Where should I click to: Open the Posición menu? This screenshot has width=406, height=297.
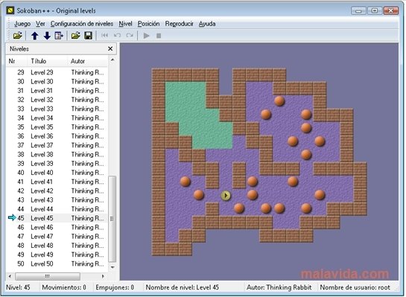point(149,24)
